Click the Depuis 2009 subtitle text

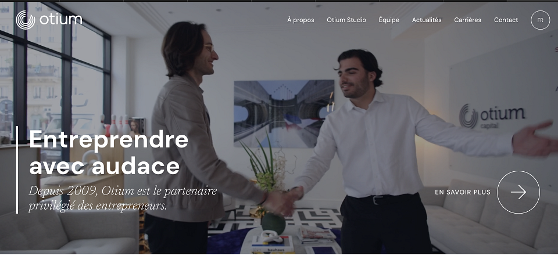123,199
